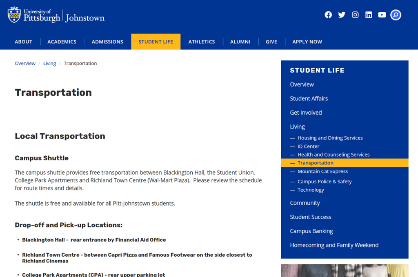Open the YouTube social icon
This screenshot has width=418, height=277.
click(382, 15)
